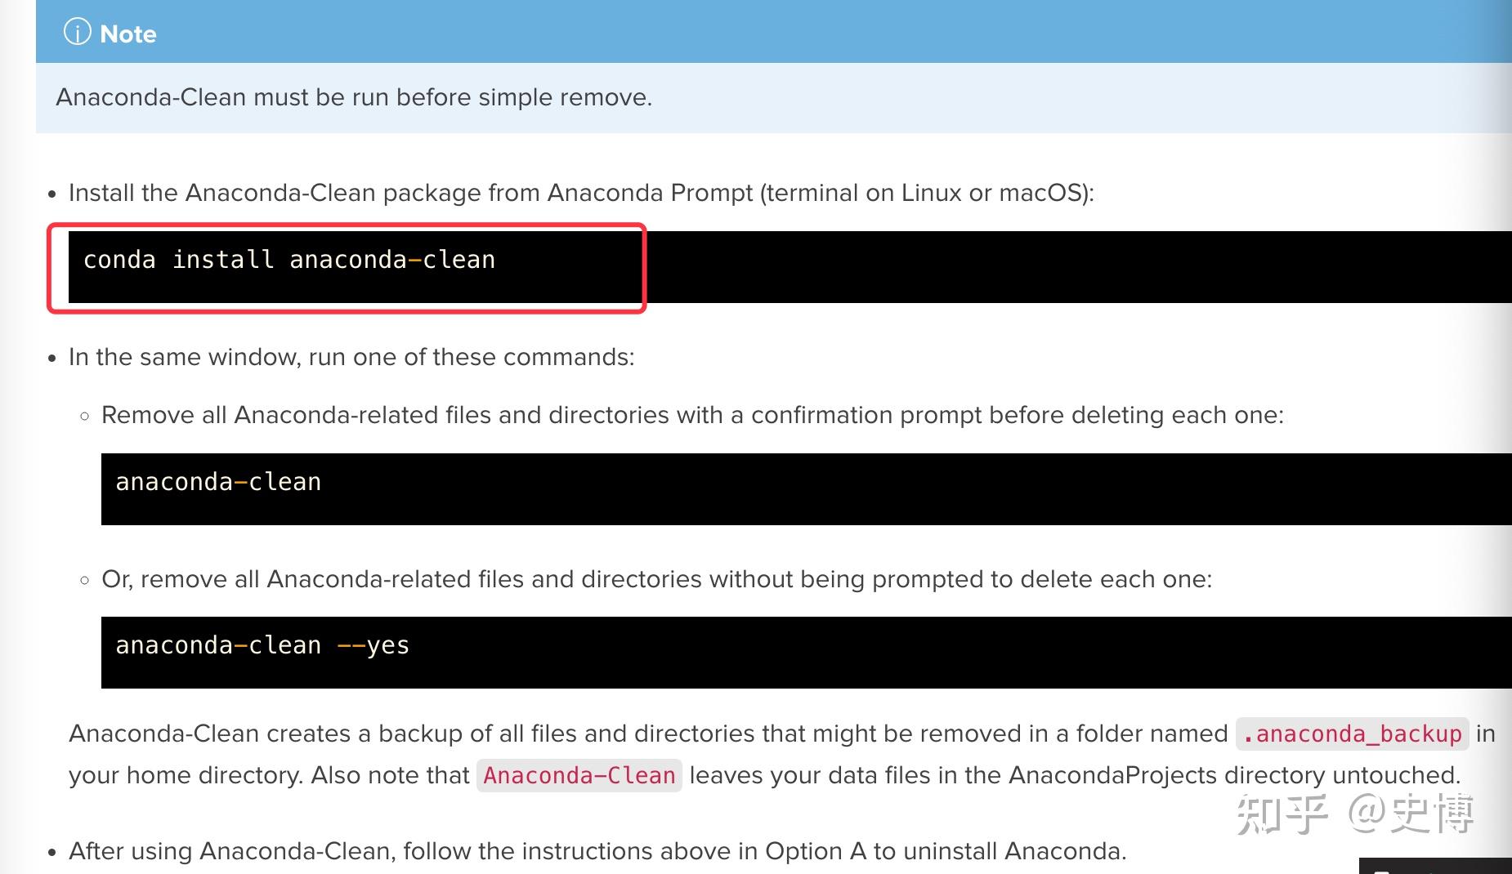Select the 'Install the Anaconda-Clean package' instruction line
Screen dimensions: 1512x874
pyautogui.click(x=580, y=193)
